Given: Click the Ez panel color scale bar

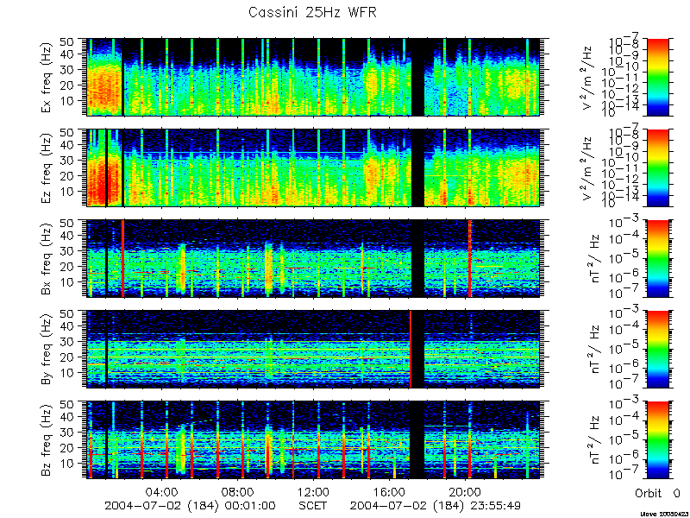Looking at the screenshot, I should tap(658, 167).
